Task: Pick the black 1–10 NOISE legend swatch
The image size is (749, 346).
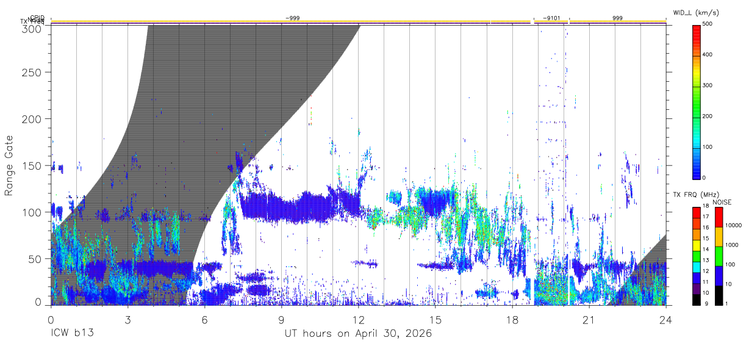Action: (719, 295)
